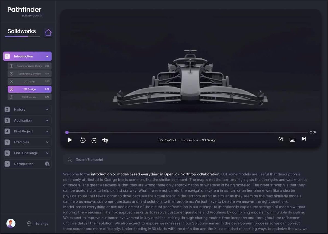Click the magnifier icon in Search Transcript
Viewport: 328px width, 234px height.
pyautogui.click(x=70, y=160)
